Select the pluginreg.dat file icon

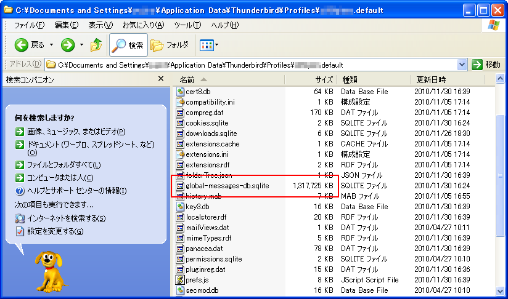click(x=180, y=269)
